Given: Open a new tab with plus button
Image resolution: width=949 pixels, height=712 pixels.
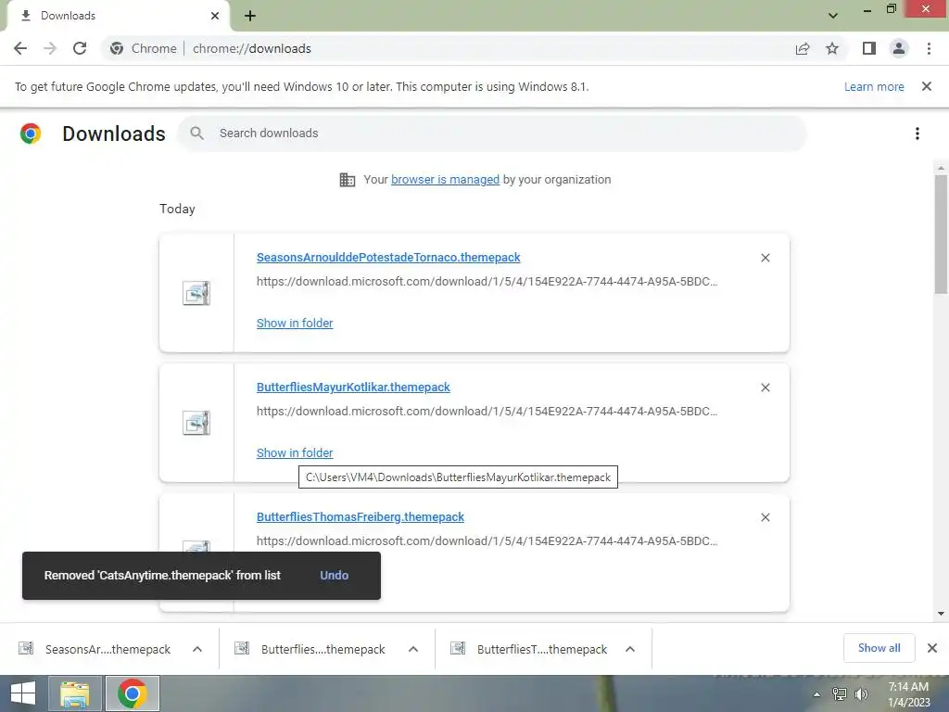Looking at the screenshot, I should pos(250,16).
